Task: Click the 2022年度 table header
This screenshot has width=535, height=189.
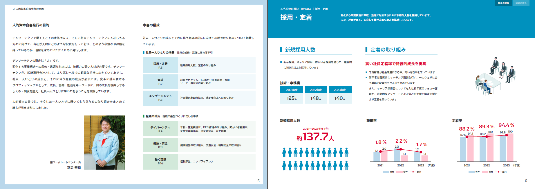Action: [316, 90]
